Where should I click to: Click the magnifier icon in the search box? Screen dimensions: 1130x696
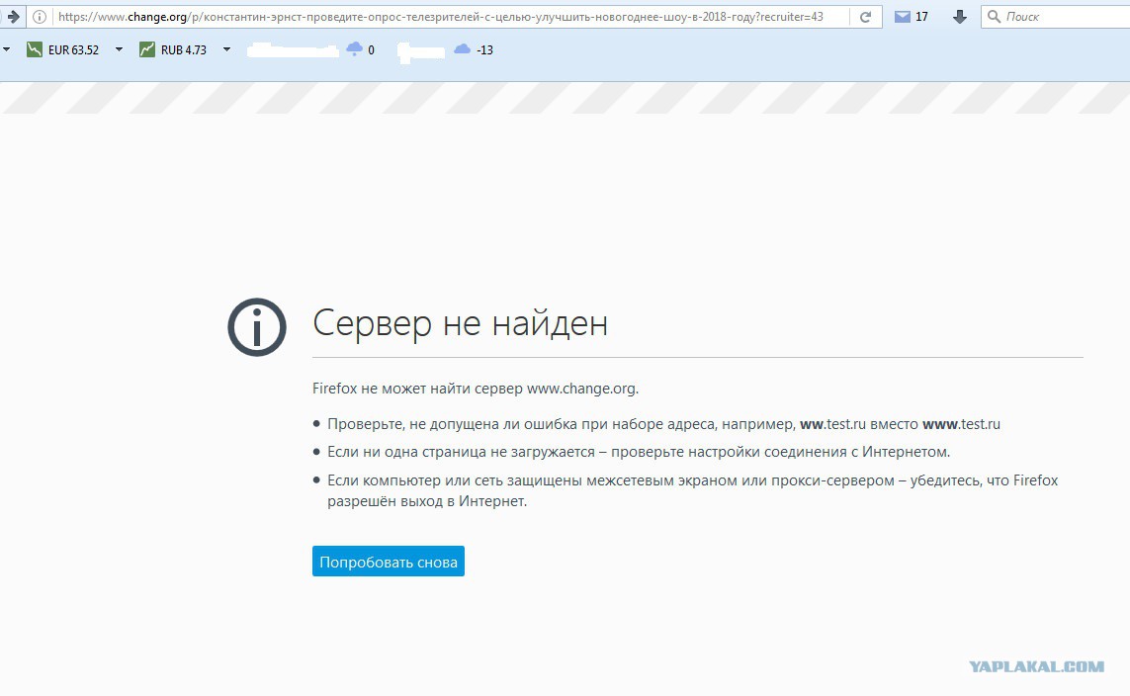(x=993, y=16)
